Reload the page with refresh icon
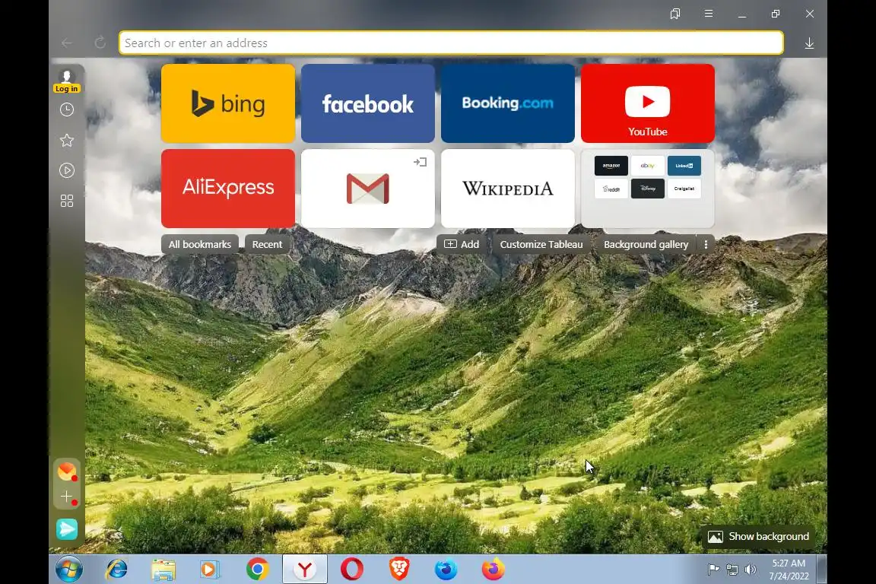The image size is (876, 584). click(x=100, y=43)
